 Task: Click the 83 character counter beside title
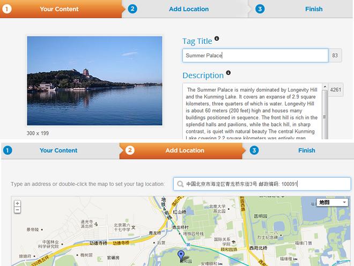[x=335, y=56]
